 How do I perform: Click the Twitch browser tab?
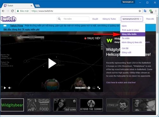(18, 6)
